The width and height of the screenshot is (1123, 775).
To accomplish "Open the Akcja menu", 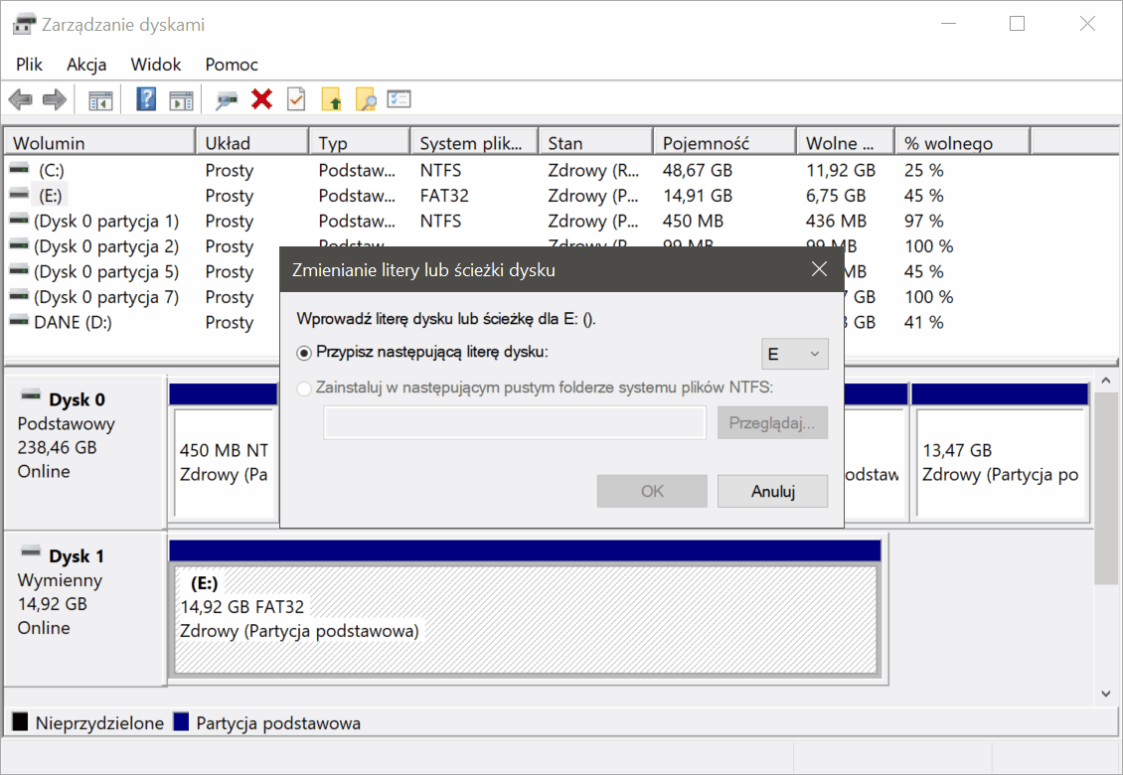I will pos(86,65).
